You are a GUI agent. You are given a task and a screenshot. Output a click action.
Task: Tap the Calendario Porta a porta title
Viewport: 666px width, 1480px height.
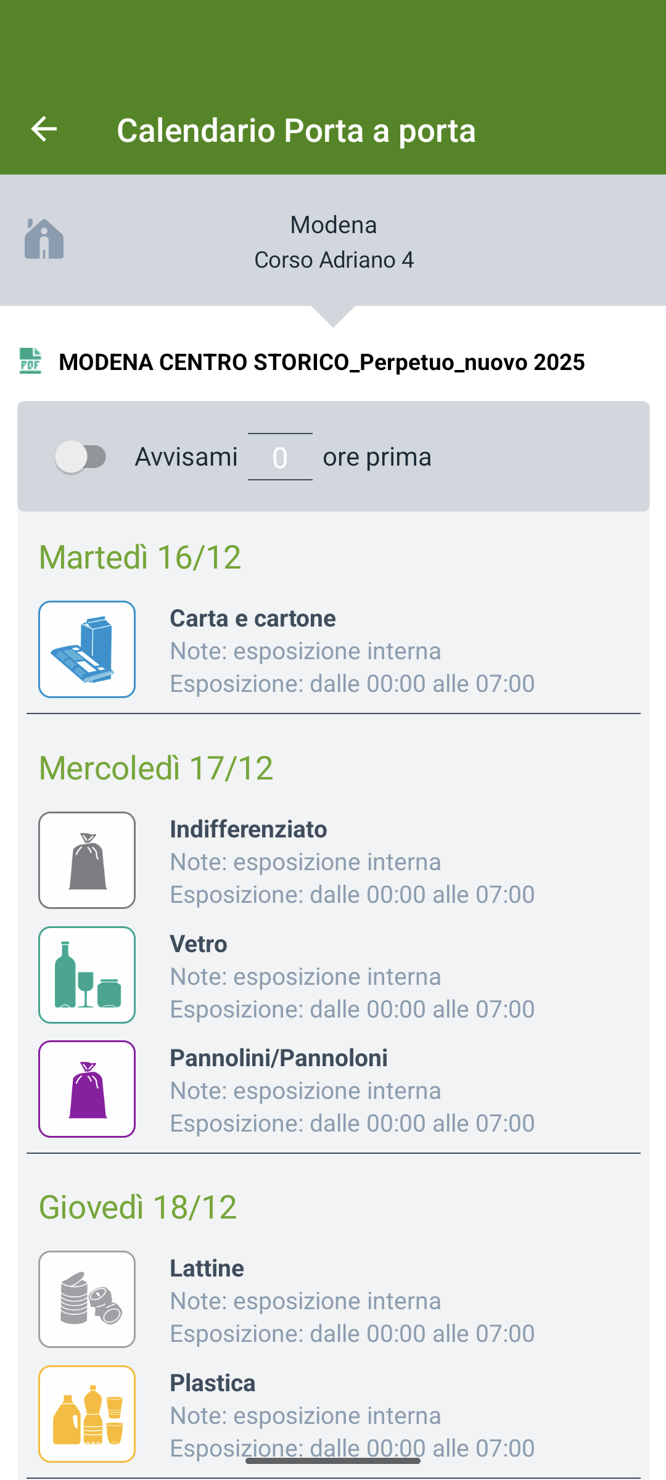pyautogui.click(x=296, y=130)
